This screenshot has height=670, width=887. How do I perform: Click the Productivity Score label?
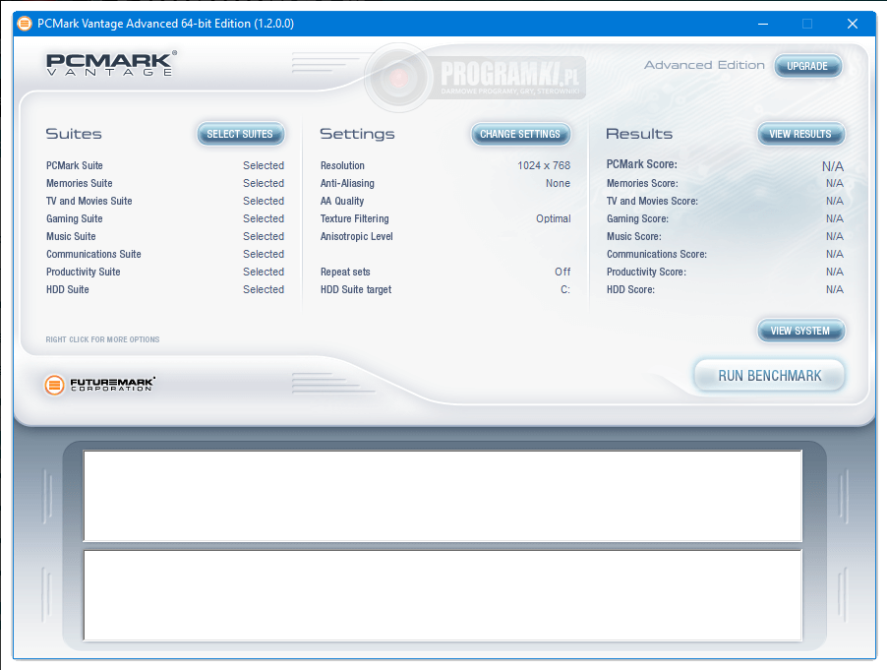pyautogui.click(x=646, y=272)
